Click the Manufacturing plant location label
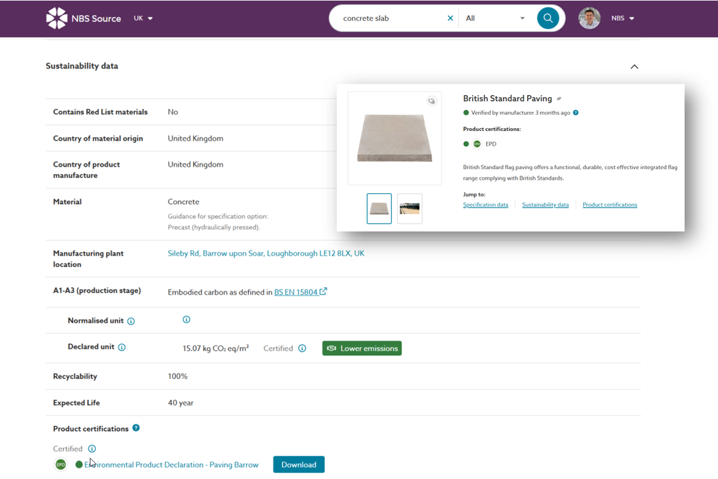Image resolution: width=718 pixels, height=479 pixels. coord(89,259)
